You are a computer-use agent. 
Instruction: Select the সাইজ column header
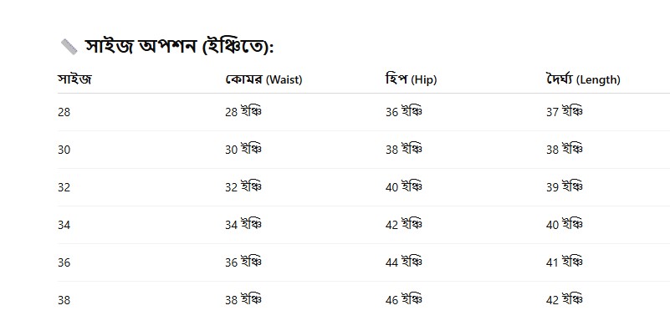pos(74,79)
